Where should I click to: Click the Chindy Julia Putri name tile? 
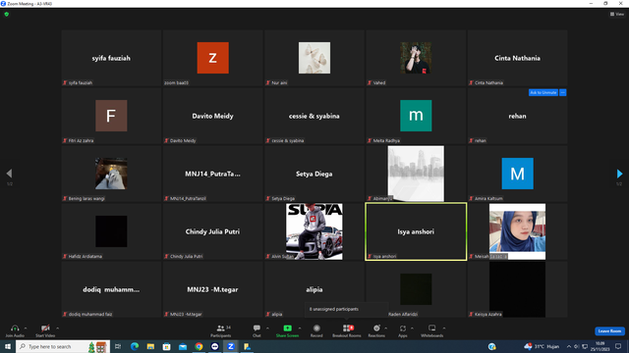coord(212,231)
